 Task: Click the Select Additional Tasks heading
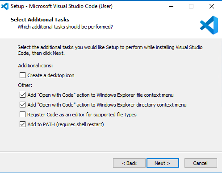click(40, 20)
